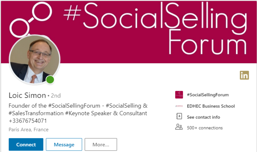Click the green online status dot
Screen dimensions: 257x152
tap(50, 80)
